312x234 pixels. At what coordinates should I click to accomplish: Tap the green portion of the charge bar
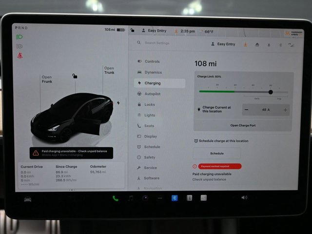click(x=216, y=92)
